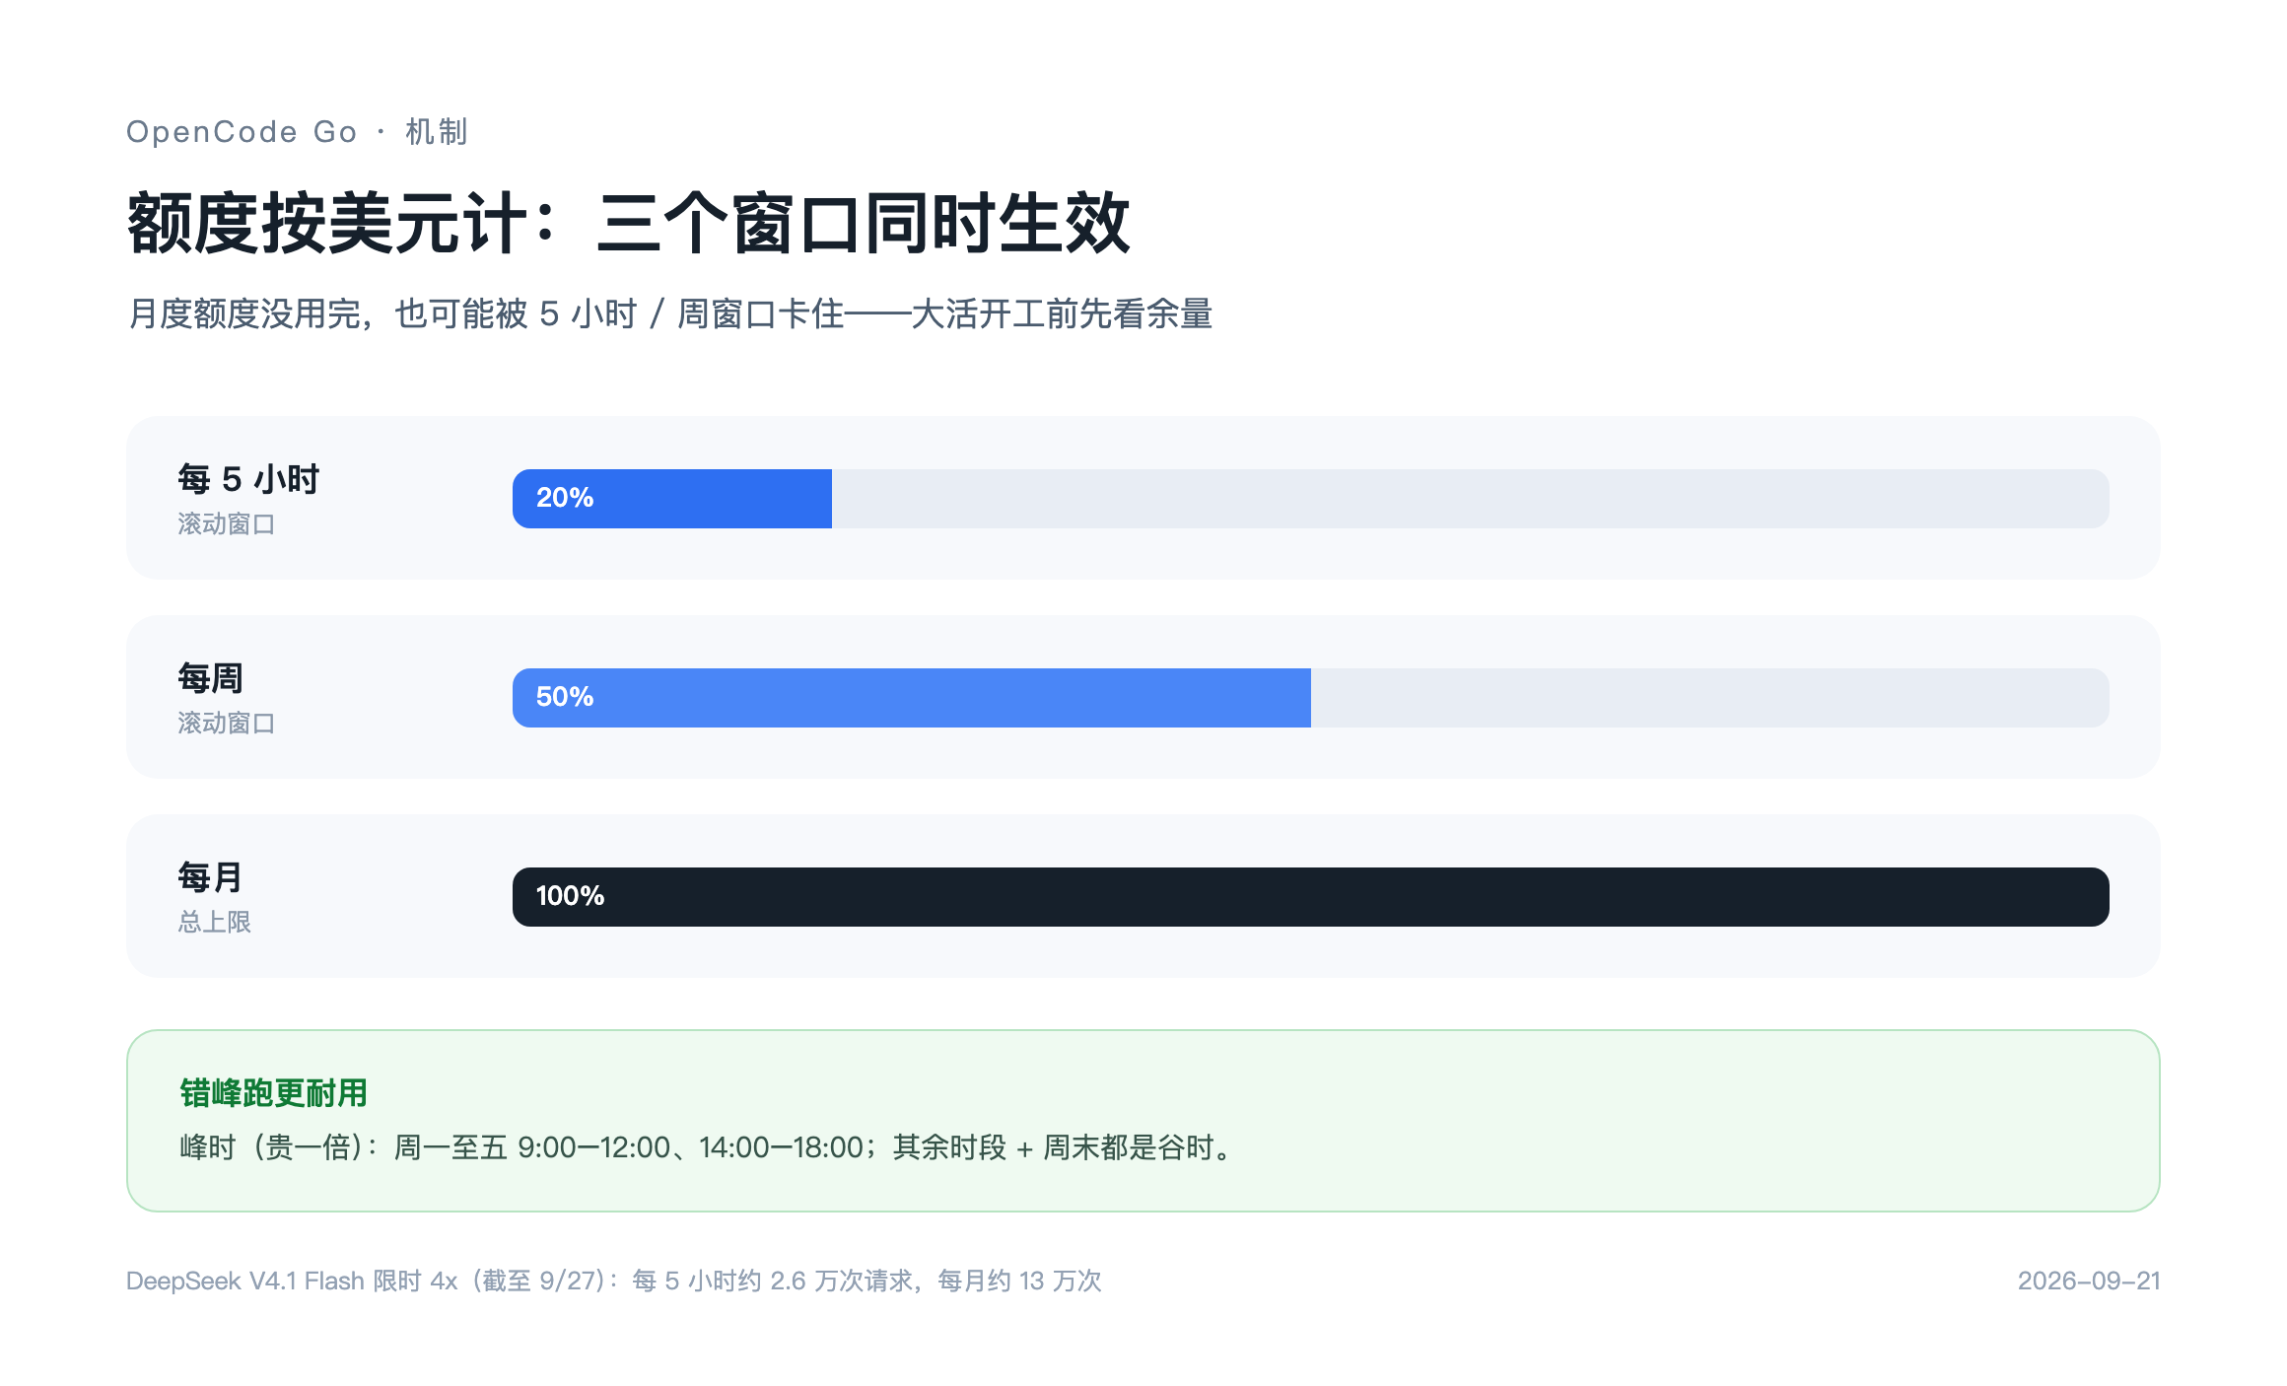Click the "总上限" caption
Image resolution: width=2287 pixels, height=1386 pixels.
(215, 923)
